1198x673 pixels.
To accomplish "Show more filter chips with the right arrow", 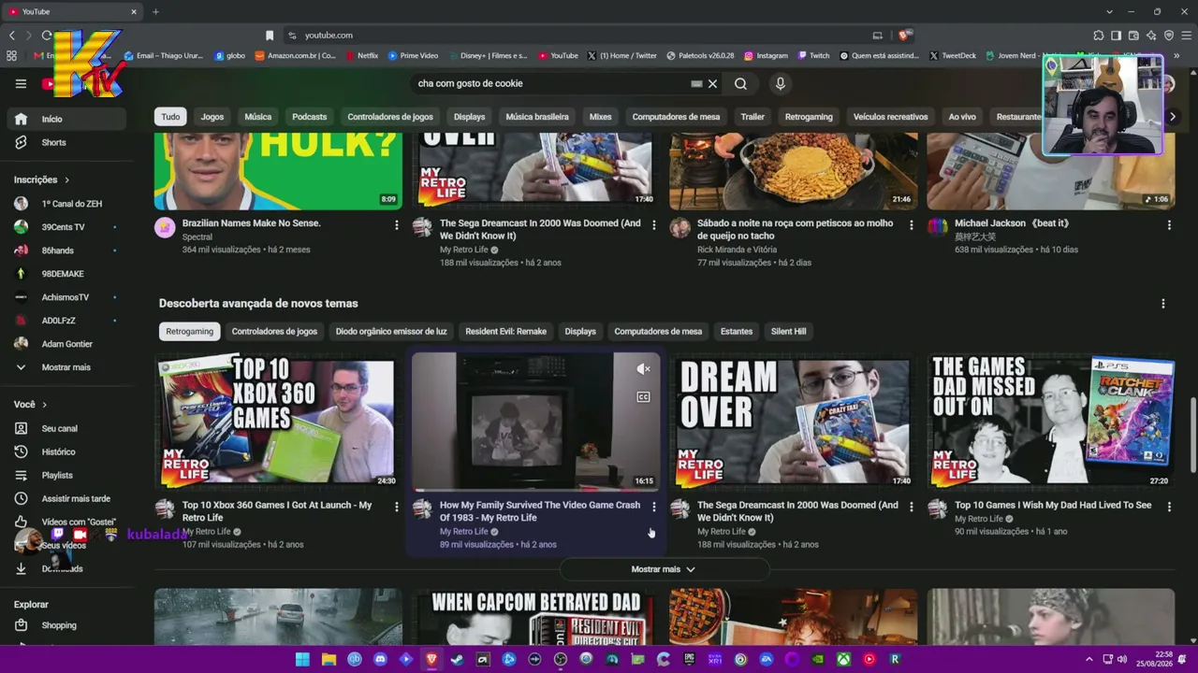I will click(1172, 117).
